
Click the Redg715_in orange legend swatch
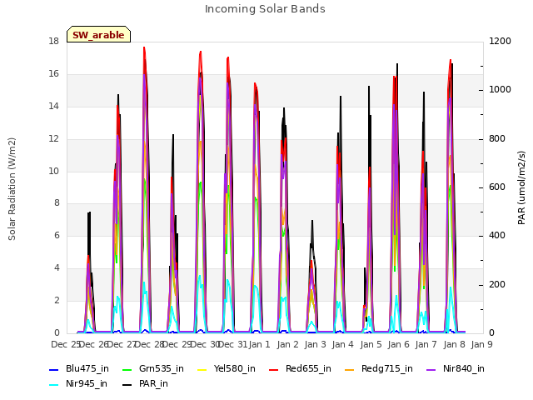point(350,370)
